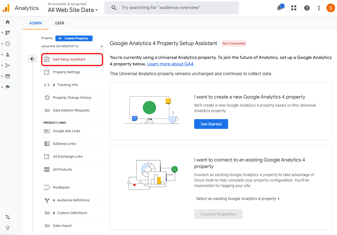Screen dimensions: 337x235
Task: Click the Create Property button
Action: 74,39
